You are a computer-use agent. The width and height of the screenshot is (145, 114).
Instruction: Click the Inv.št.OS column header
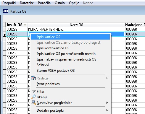tap(17, 25)
